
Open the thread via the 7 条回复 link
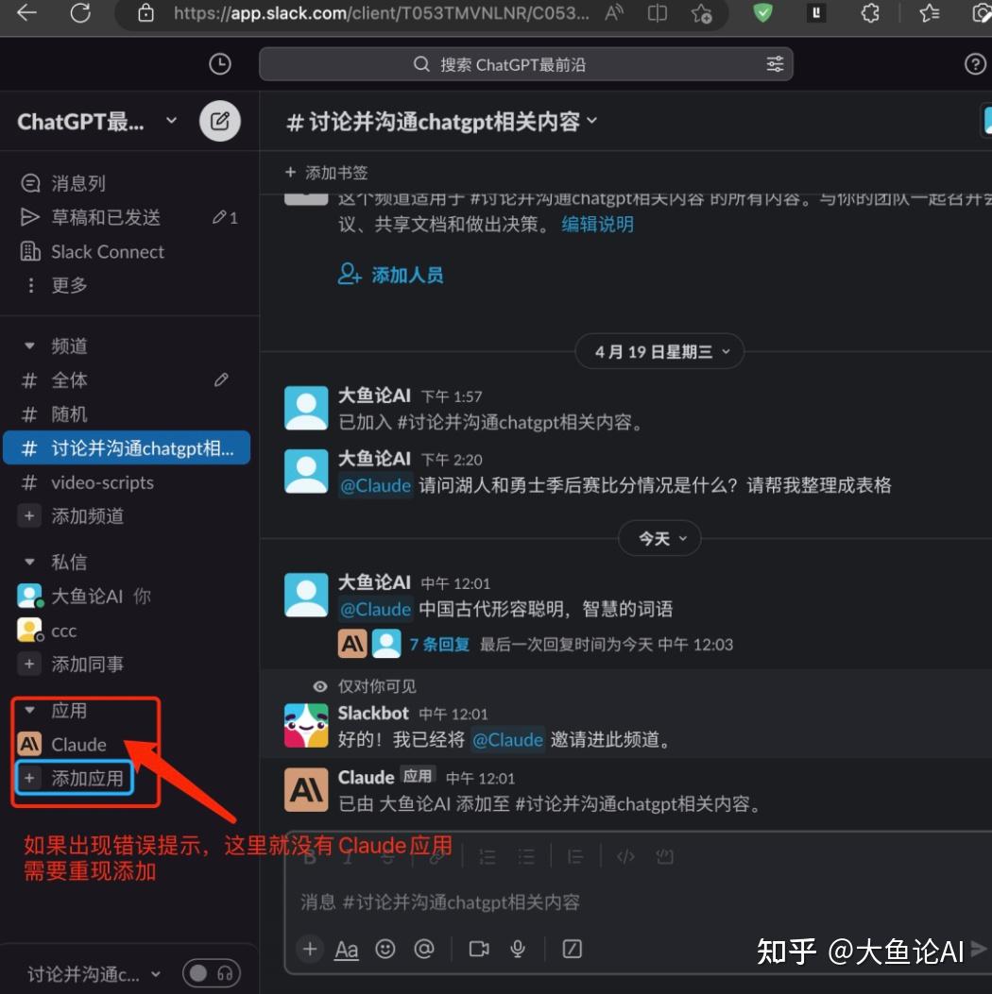pos(439,644)
